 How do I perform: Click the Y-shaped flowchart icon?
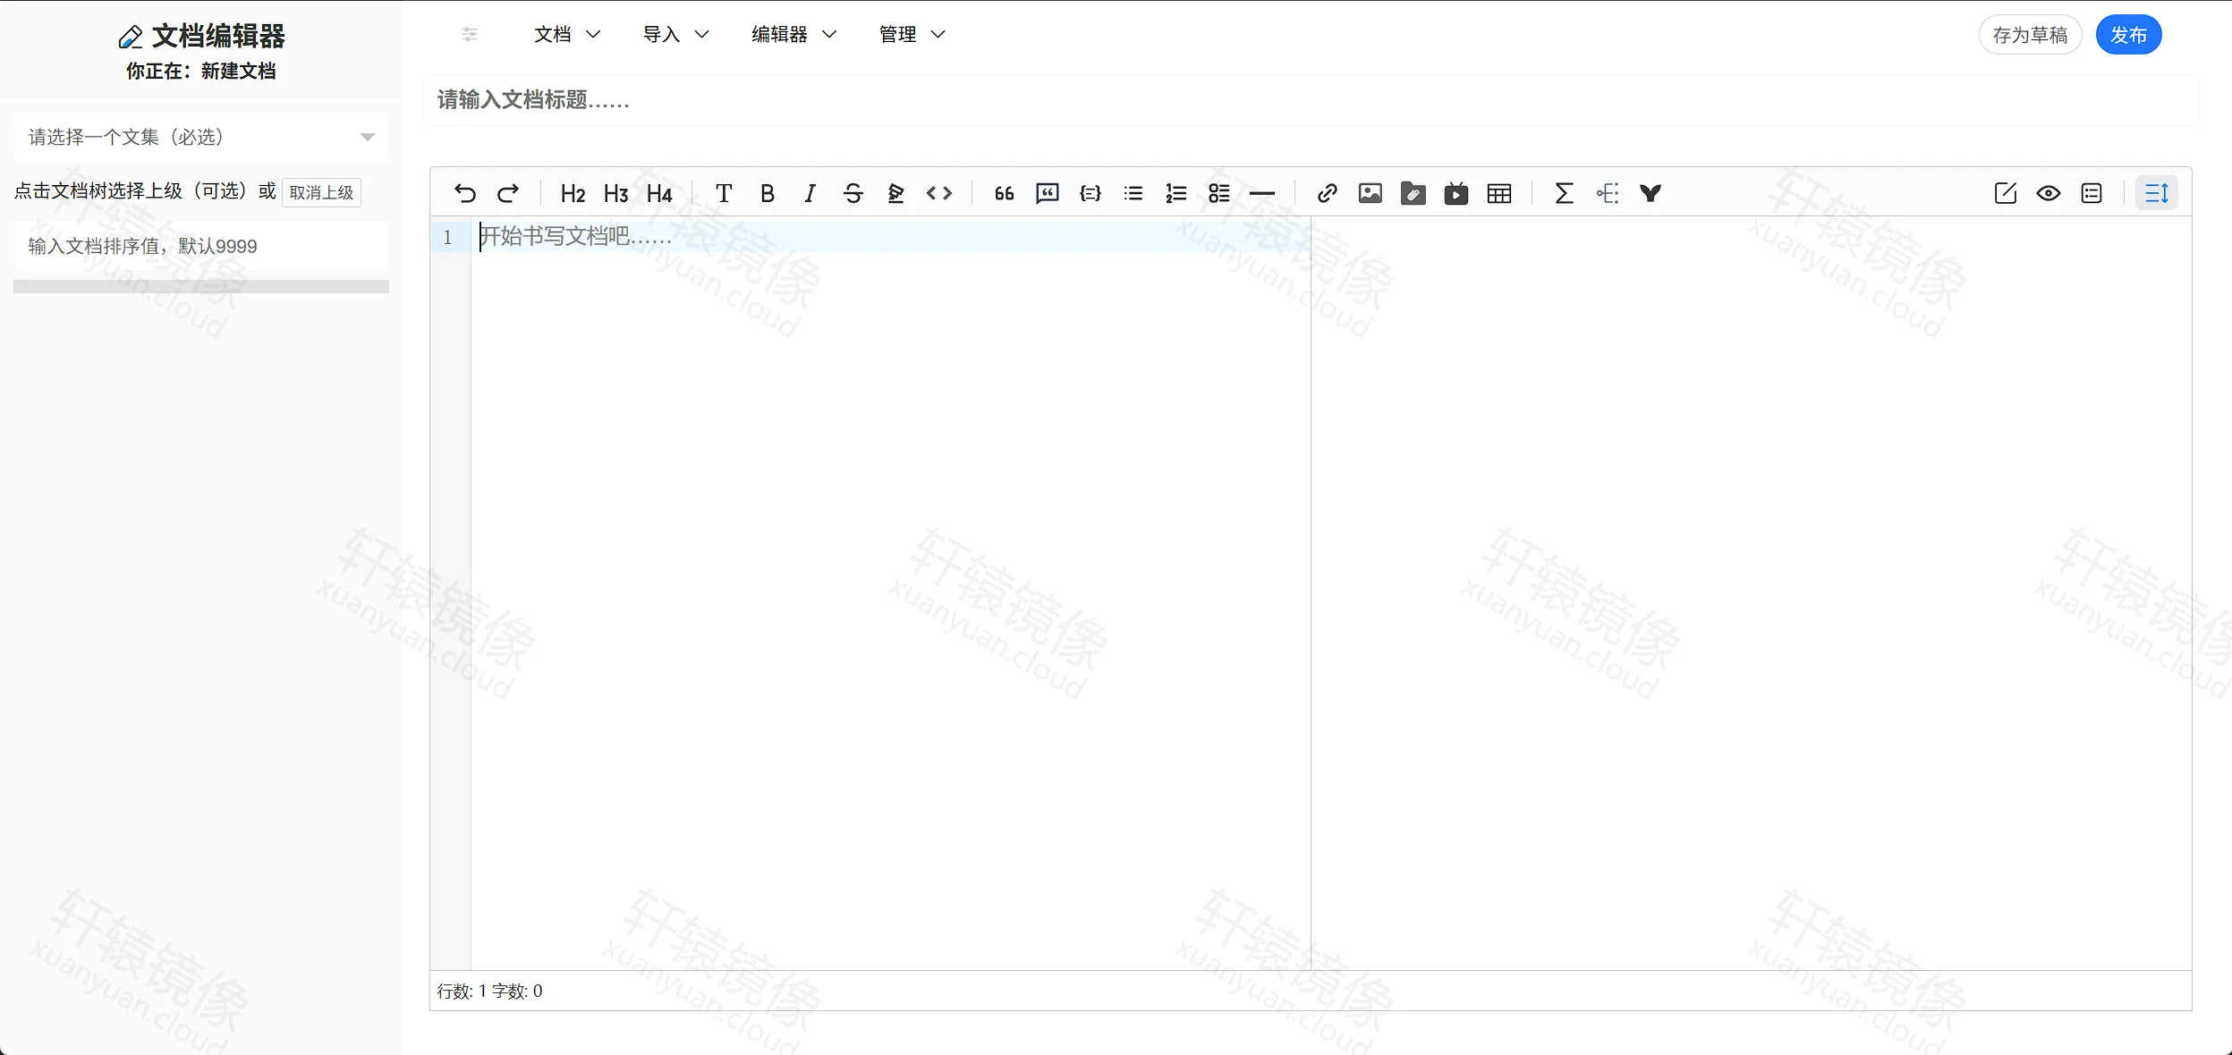1650,193
